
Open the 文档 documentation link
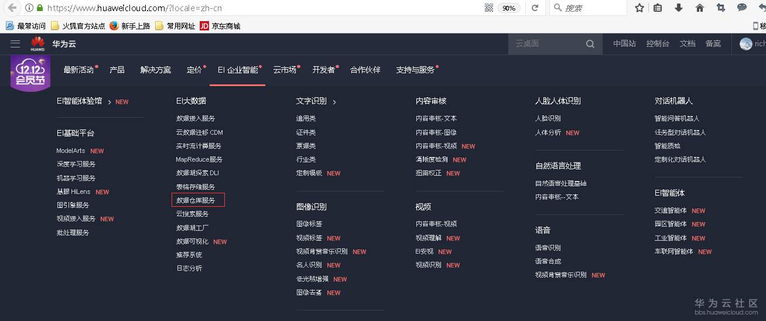tap(688, 44)
